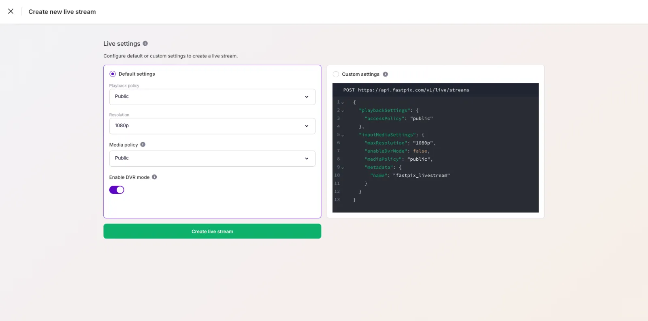Image resolution: width=648 pixels, height=321 pixels.
Task: Close the Create new live stream dialog
Action: [x=11, y=11]
